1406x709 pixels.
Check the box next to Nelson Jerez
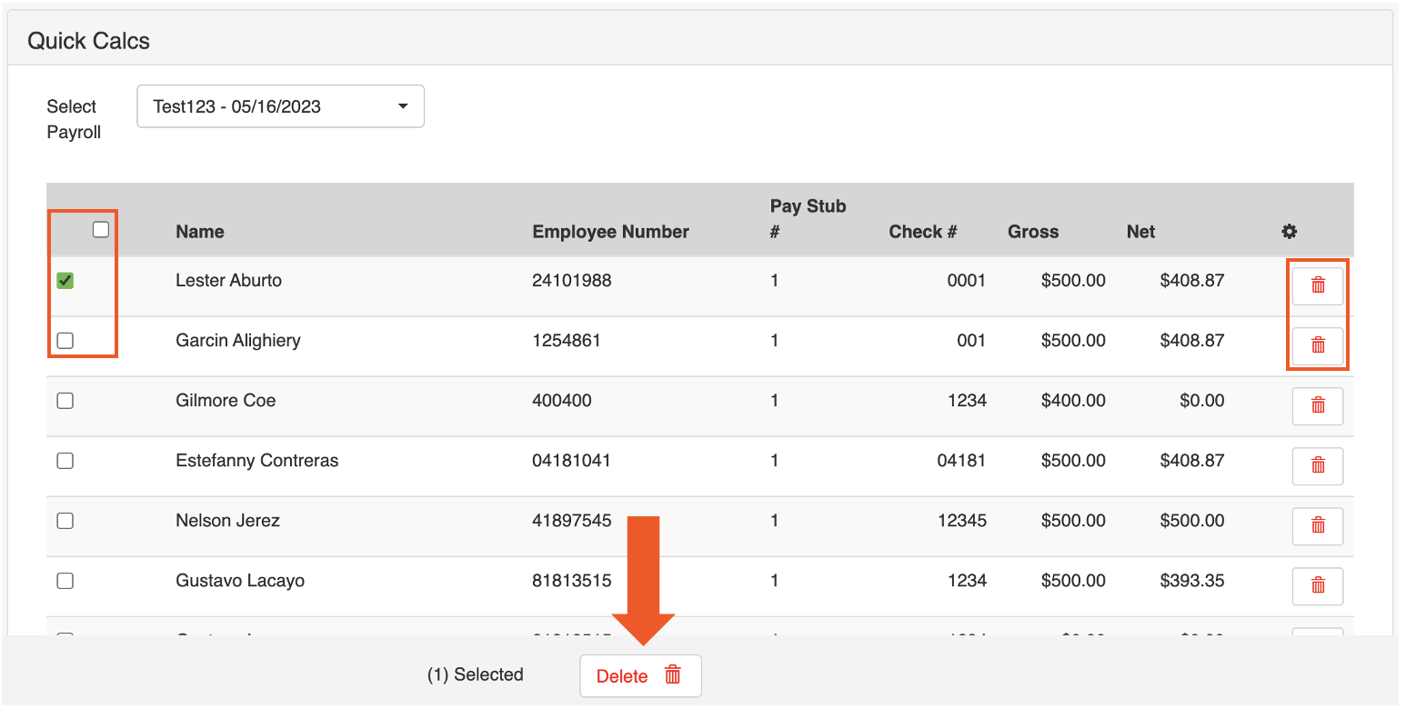65,520
